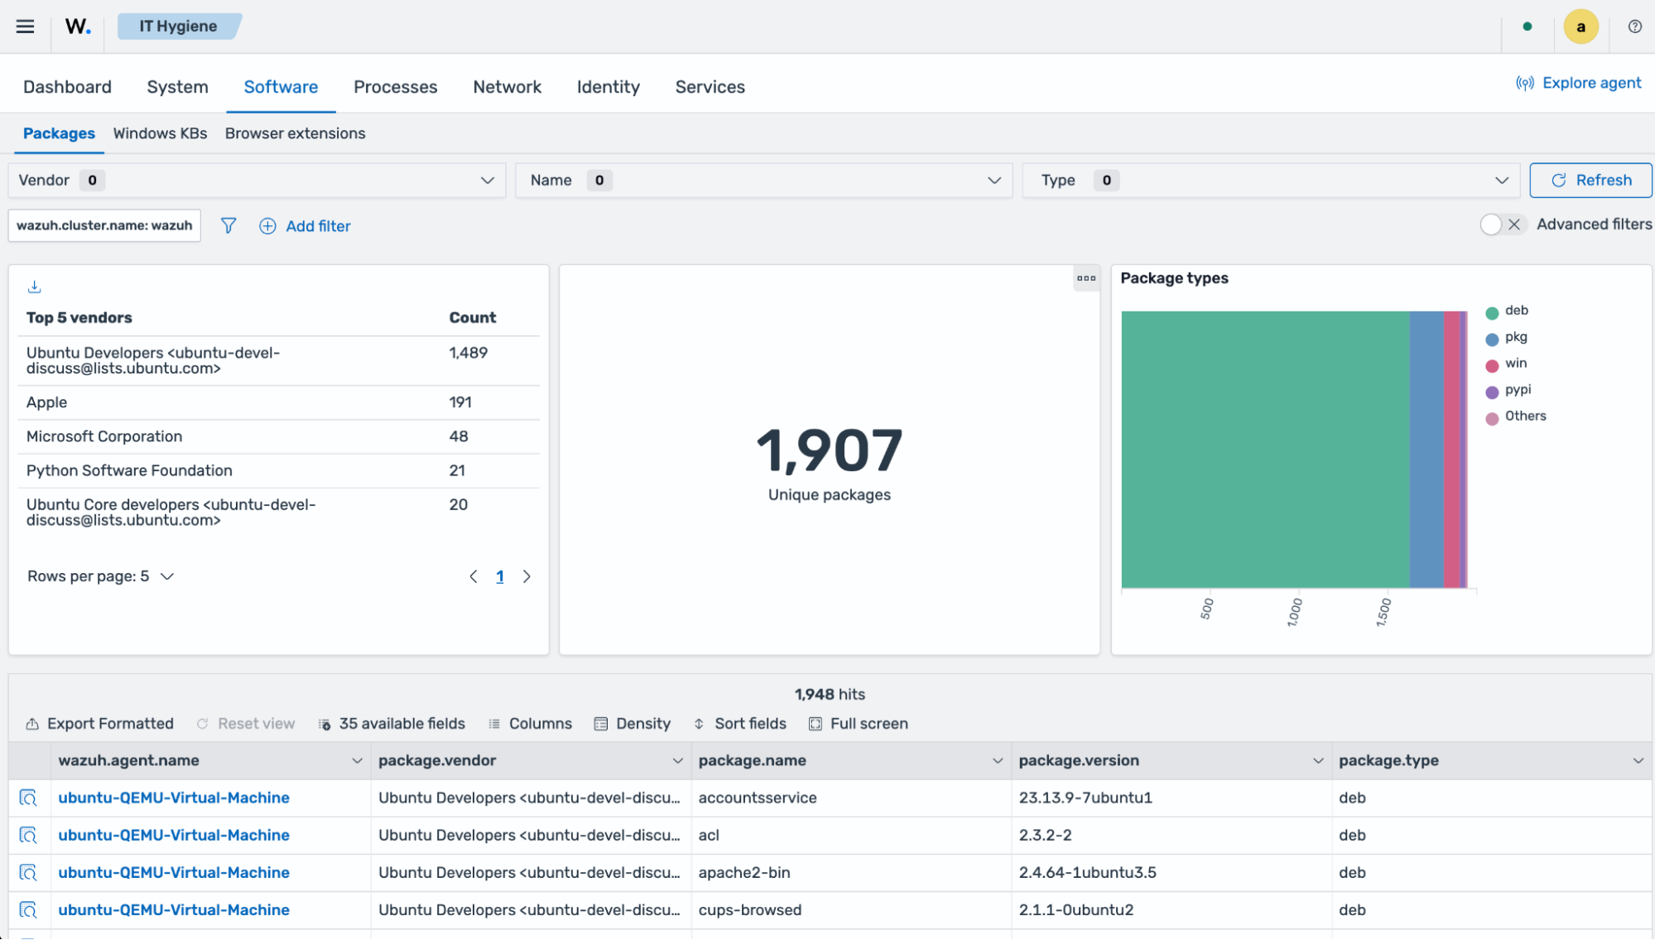Inspect the apache2-bin row document
Screen dimensions: 1655x940
click(x=28, y=872)
